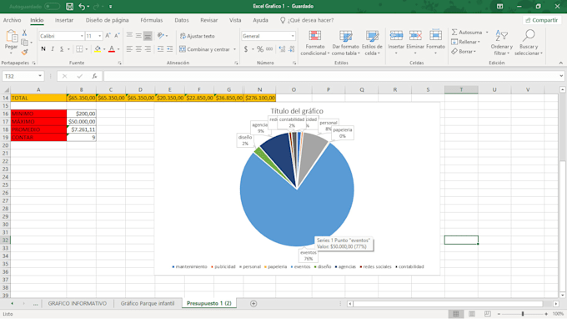Viewport: 567px width, 319px height.
Task: Open the font name Calibri dropdown
Action: pos(82,36)
